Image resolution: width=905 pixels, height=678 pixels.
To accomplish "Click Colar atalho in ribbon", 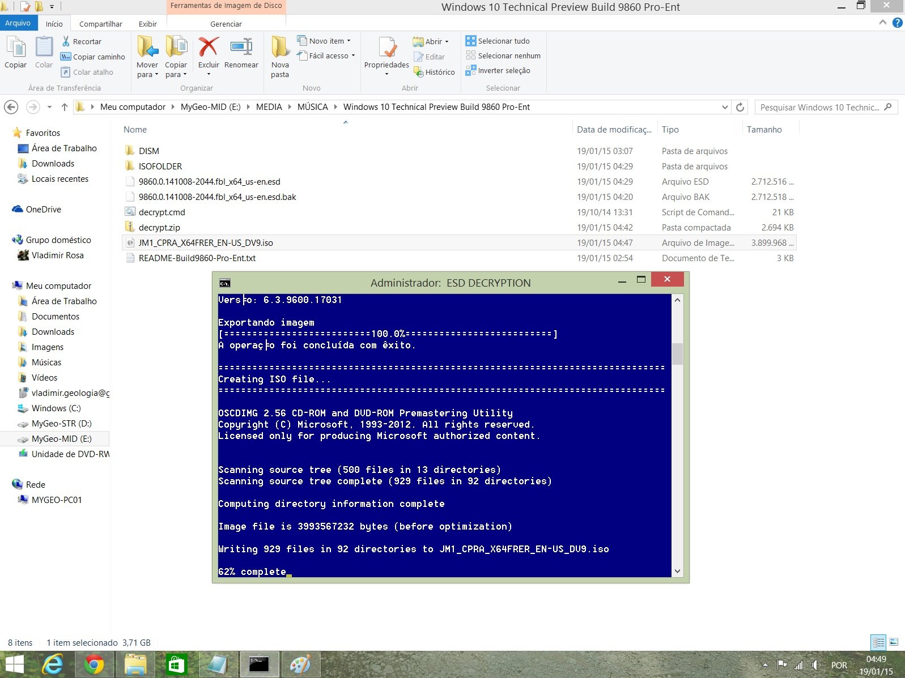I will coord(87,72).
